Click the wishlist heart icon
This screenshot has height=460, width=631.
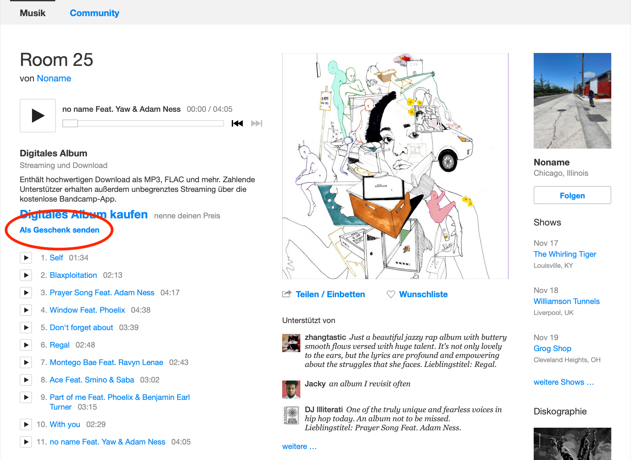391,294
